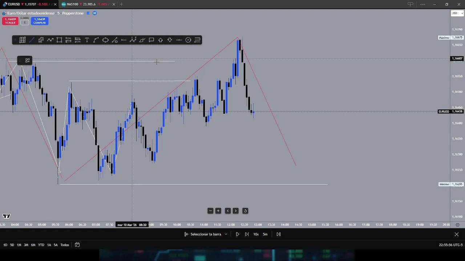Jump to real-time in replay
The height and width of the screenshot is (261, 465).
pos(279,234)
